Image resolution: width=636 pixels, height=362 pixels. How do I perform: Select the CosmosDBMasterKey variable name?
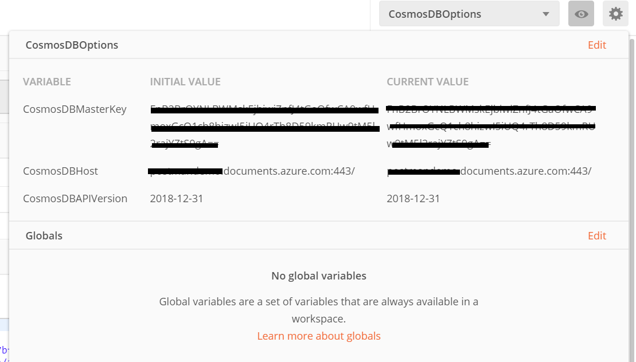point(75,109)
